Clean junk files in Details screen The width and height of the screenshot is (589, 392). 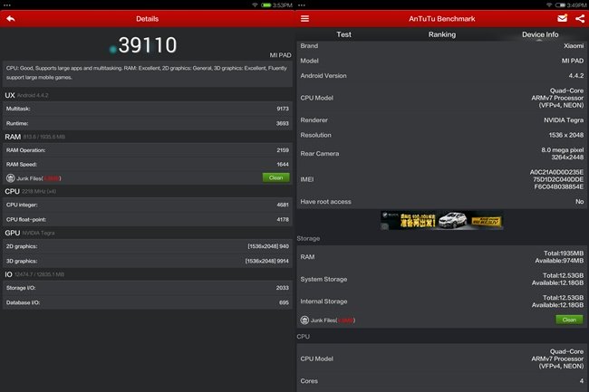point(275,177)
